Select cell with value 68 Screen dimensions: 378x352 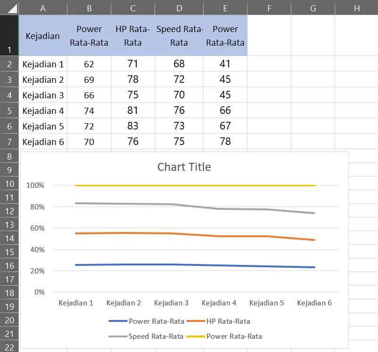[x=179, y=64]
